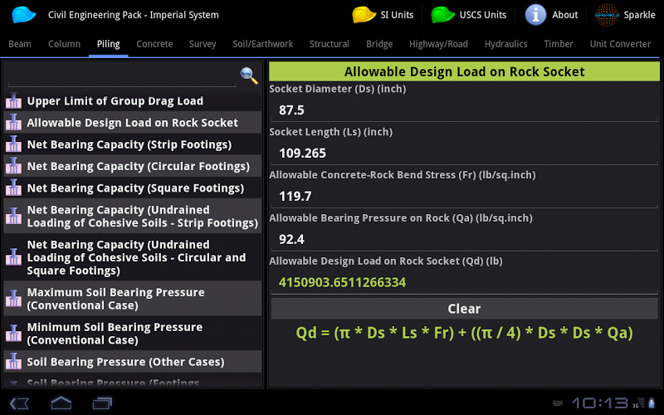664x415 pixels.
Task: Select the Piling tab
Action: [109, 44]
